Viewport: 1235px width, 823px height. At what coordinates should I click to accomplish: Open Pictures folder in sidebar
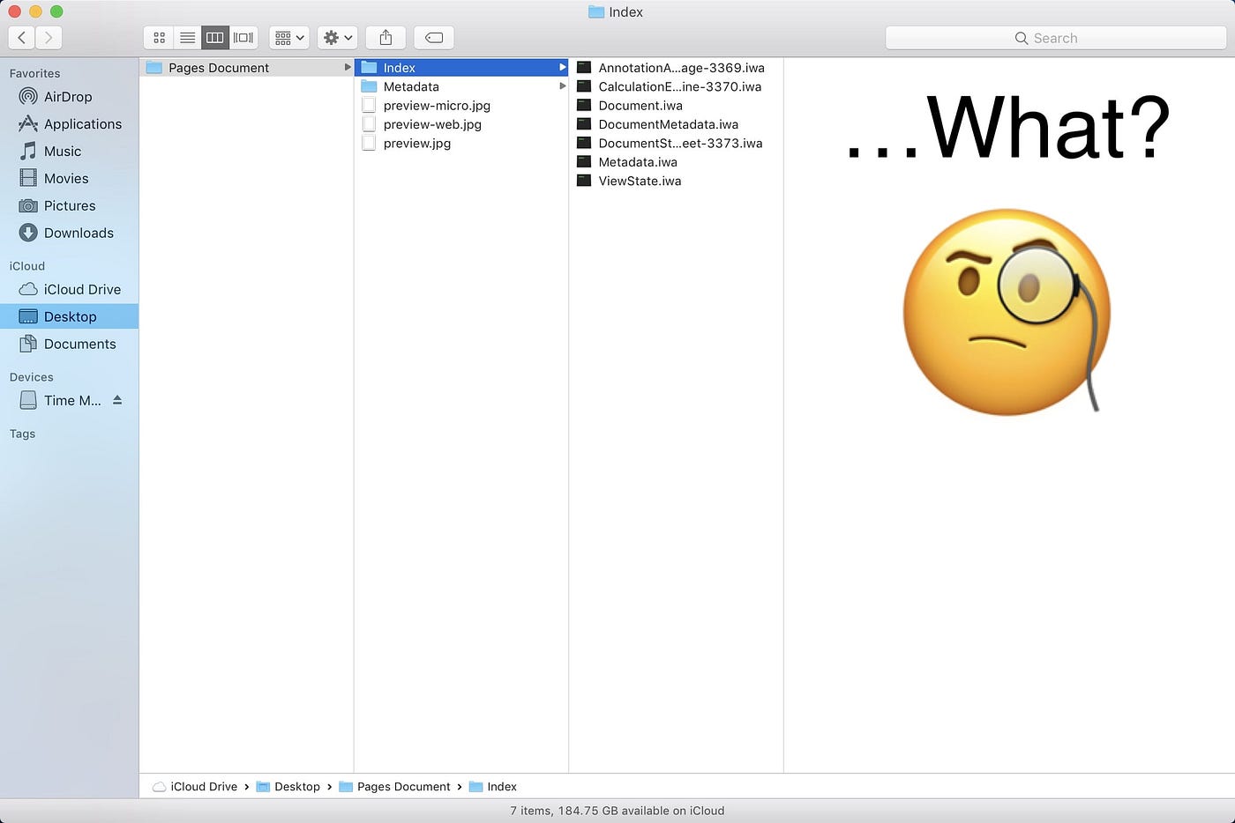click(69, 206)
